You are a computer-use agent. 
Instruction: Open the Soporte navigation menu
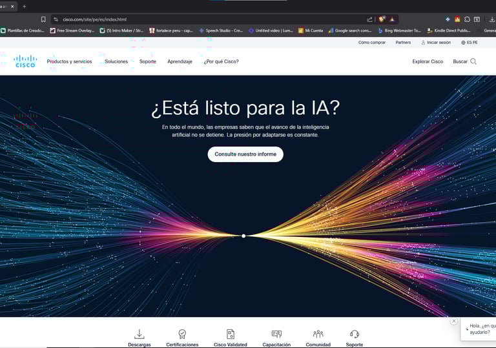pos(148,61)
